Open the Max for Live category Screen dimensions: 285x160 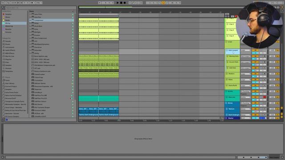tap(9, 56)
